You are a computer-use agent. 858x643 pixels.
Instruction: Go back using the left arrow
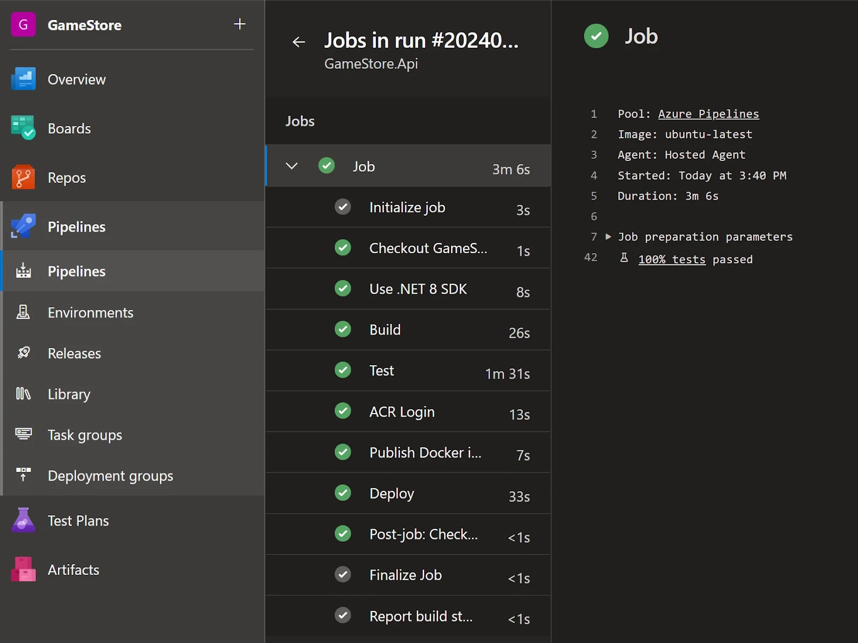click(299, 42)
